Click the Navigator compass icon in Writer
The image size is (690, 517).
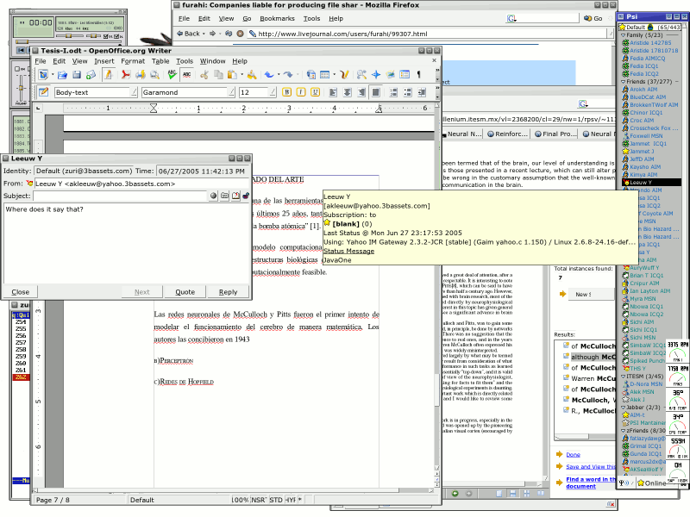point(375,75)
